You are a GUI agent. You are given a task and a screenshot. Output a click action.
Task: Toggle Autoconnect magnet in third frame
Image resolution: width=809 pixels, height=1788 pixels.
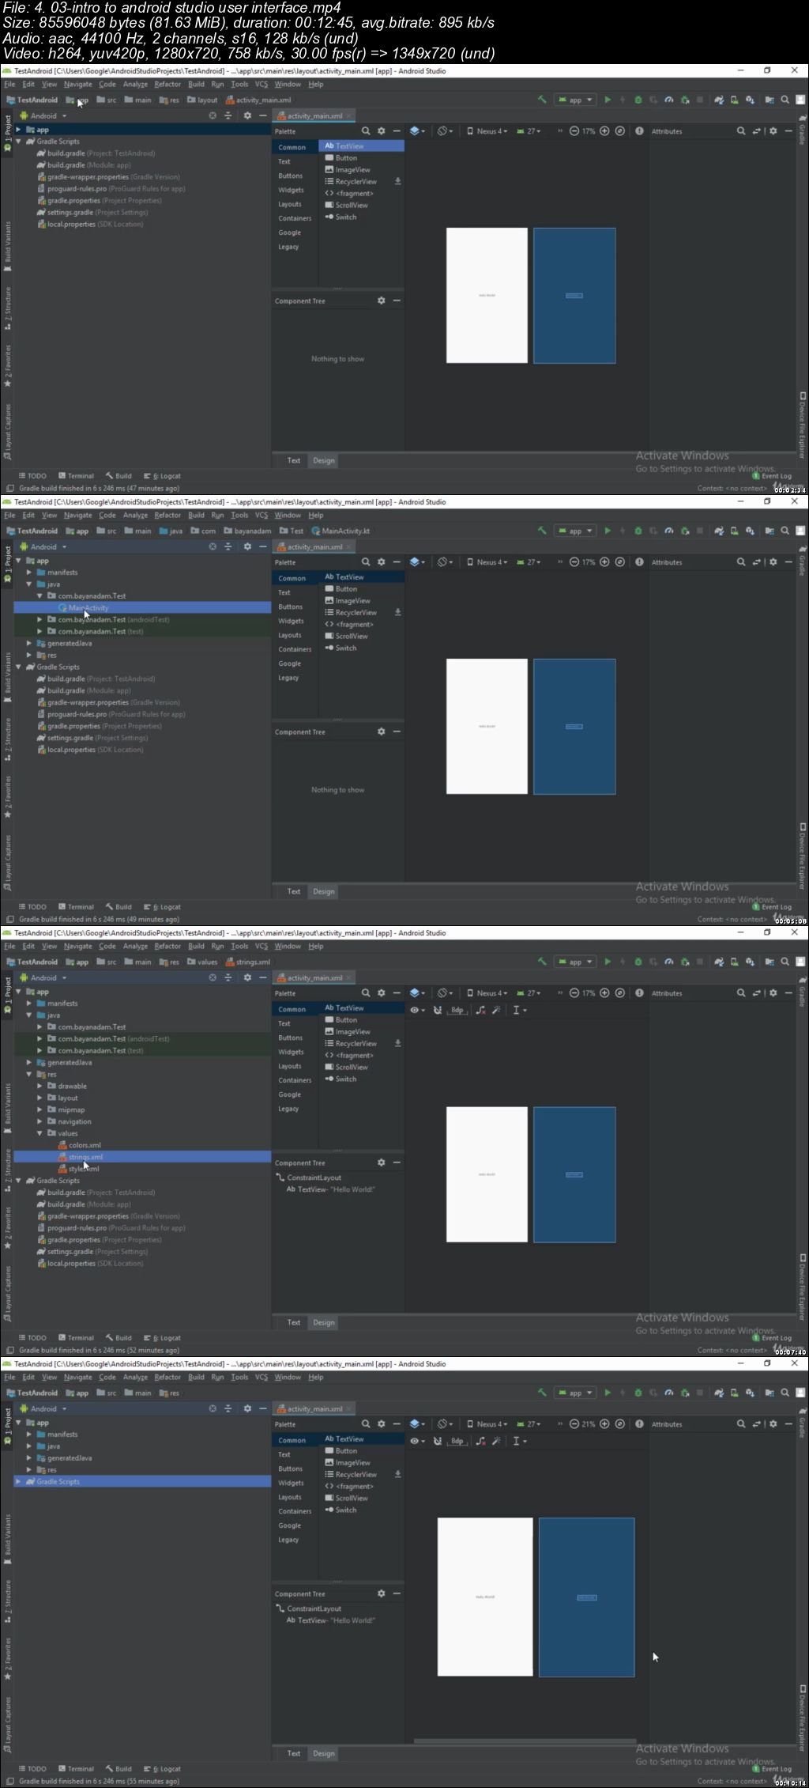[438, 1010]
